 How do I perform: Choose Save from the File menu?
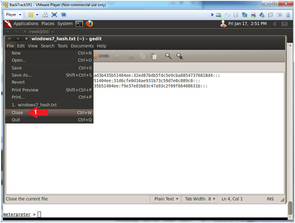(x=49, y=68)
